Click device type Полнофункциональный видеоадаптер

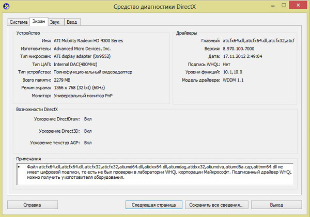click(93, 72)
